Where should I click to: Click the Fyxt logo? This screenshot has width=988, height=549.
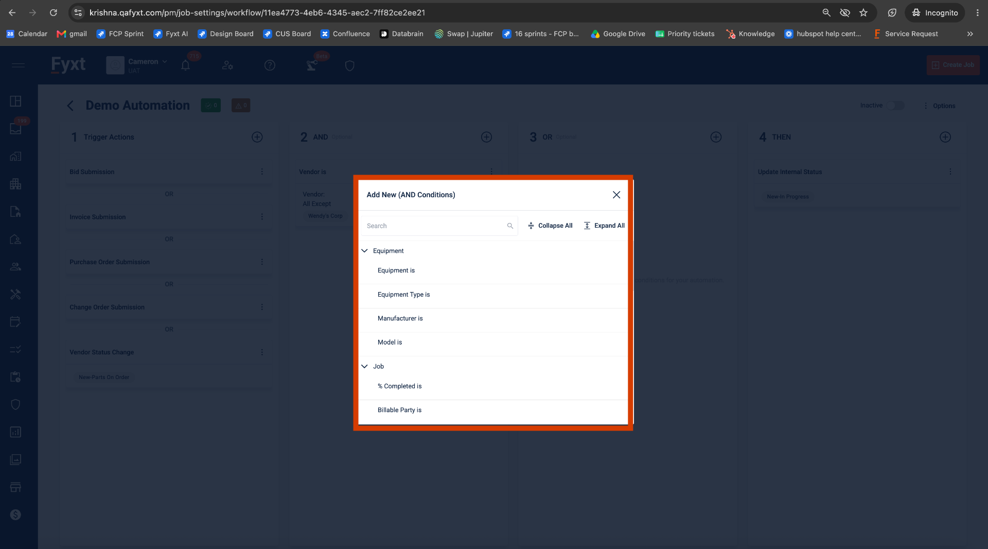(68, 65)
